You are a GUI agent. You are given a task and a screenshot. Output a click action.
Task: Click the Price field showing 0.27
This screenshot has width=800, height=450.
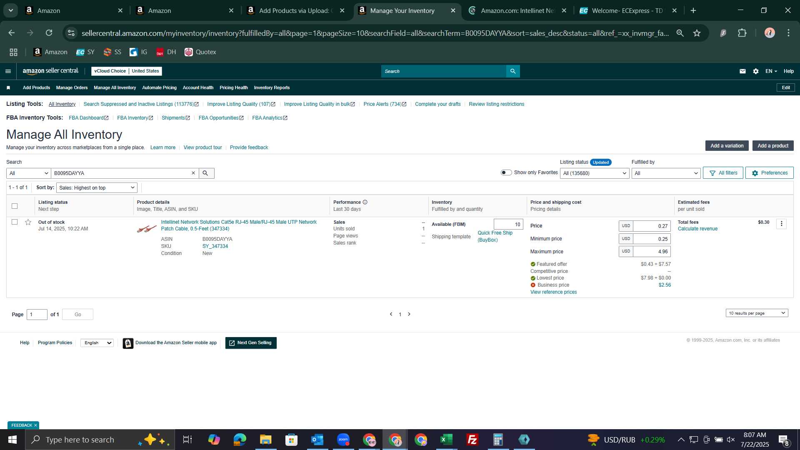pyautogui.click(x=652, y=226)
